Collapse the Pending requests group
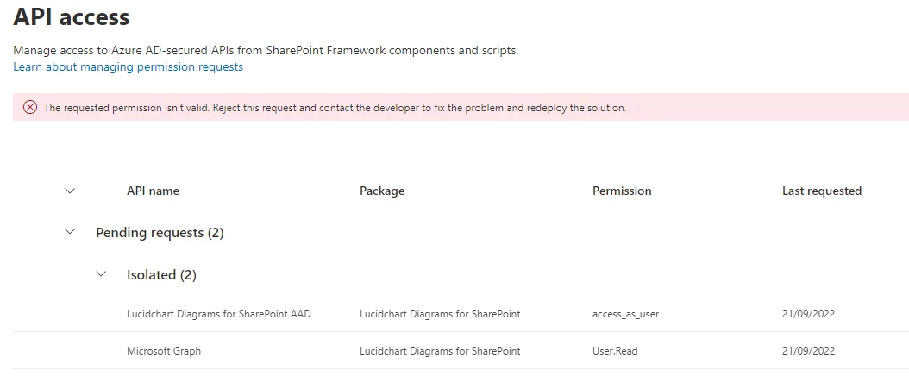909x383 pixels. 70,232
